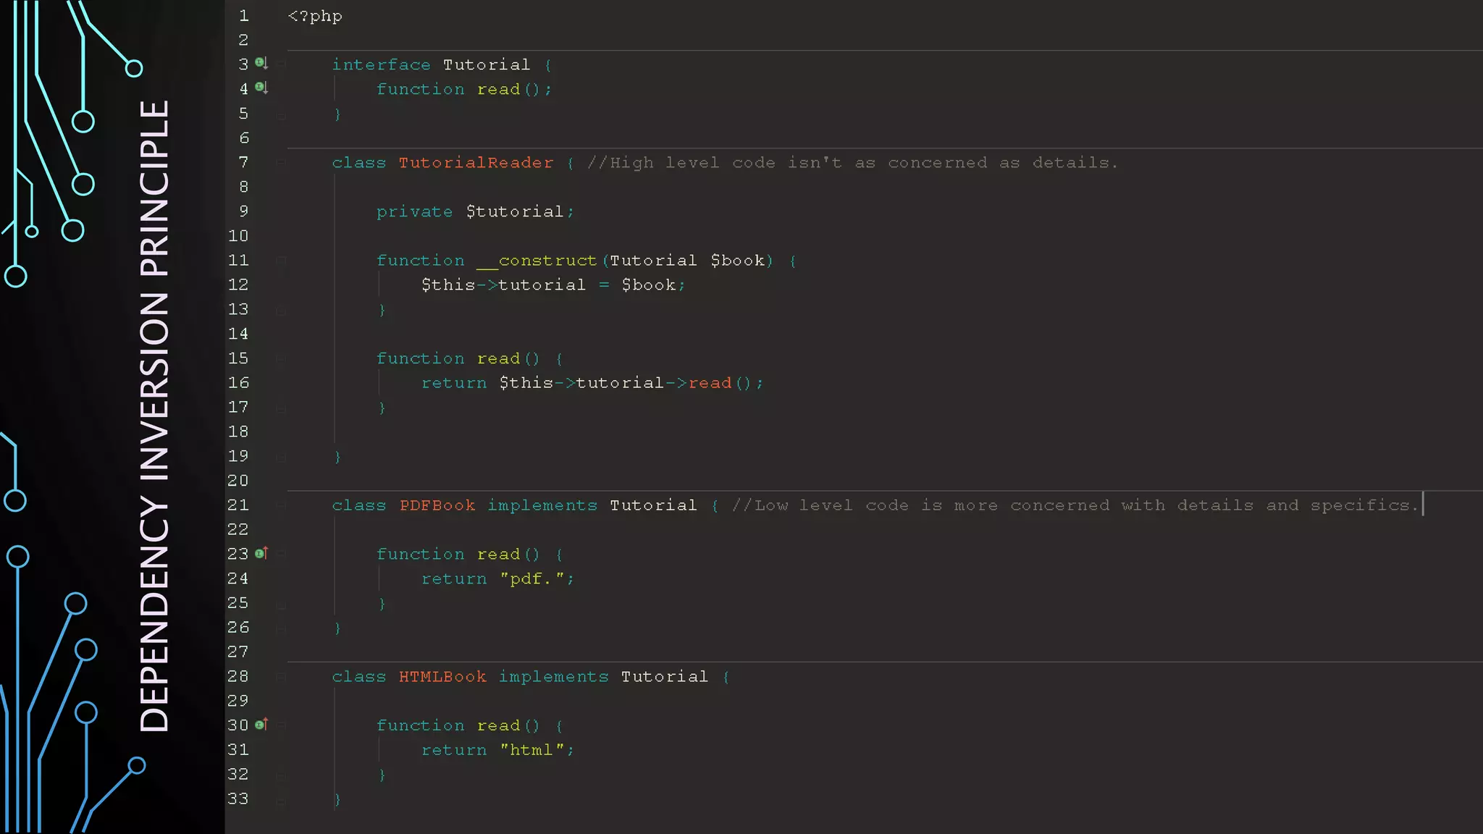The width and height of the screenshot is (1483, 834).
Task: Click the 'read' function name on line 23
Action: tap(498, 554)
